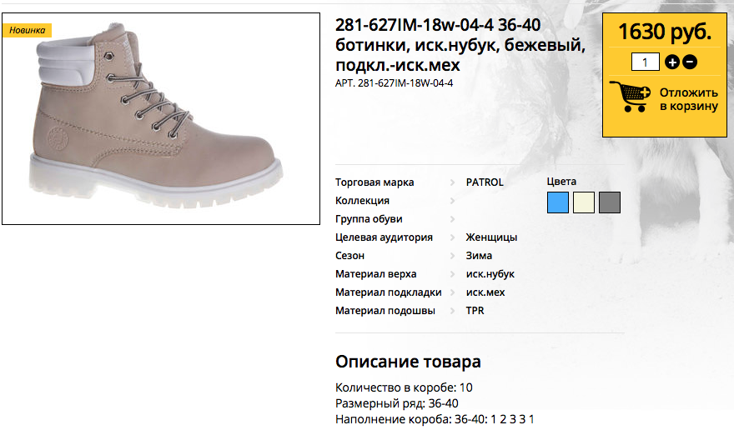The image size is (734, 440).
Task: Click the Зима season value
Action: (x=479, y=256)
